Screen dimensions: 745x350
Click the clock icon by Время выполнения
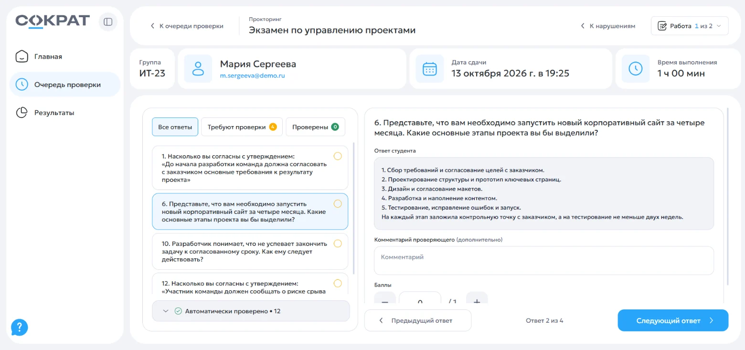[636, 69]
